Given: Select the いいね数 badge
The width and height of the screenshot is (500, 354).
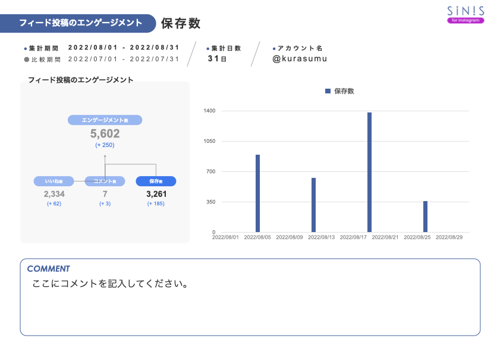Looking at the screenshot, I should click(54, 181).
